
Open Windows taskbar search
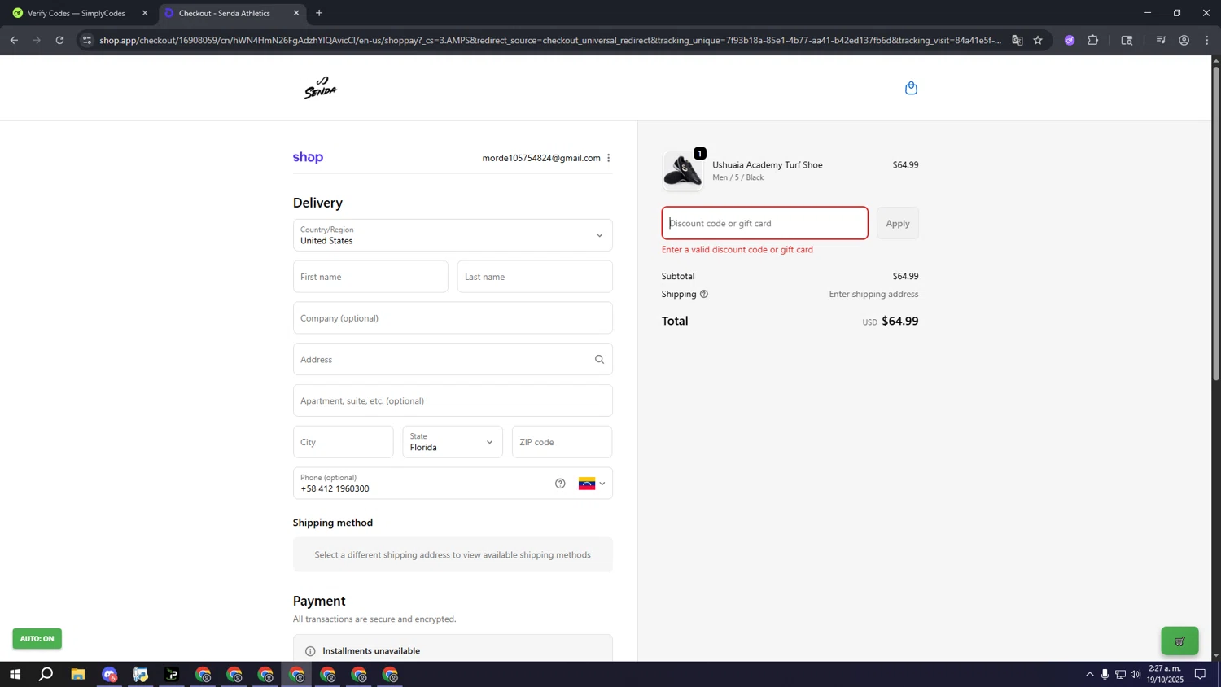(x=46, y=675)
